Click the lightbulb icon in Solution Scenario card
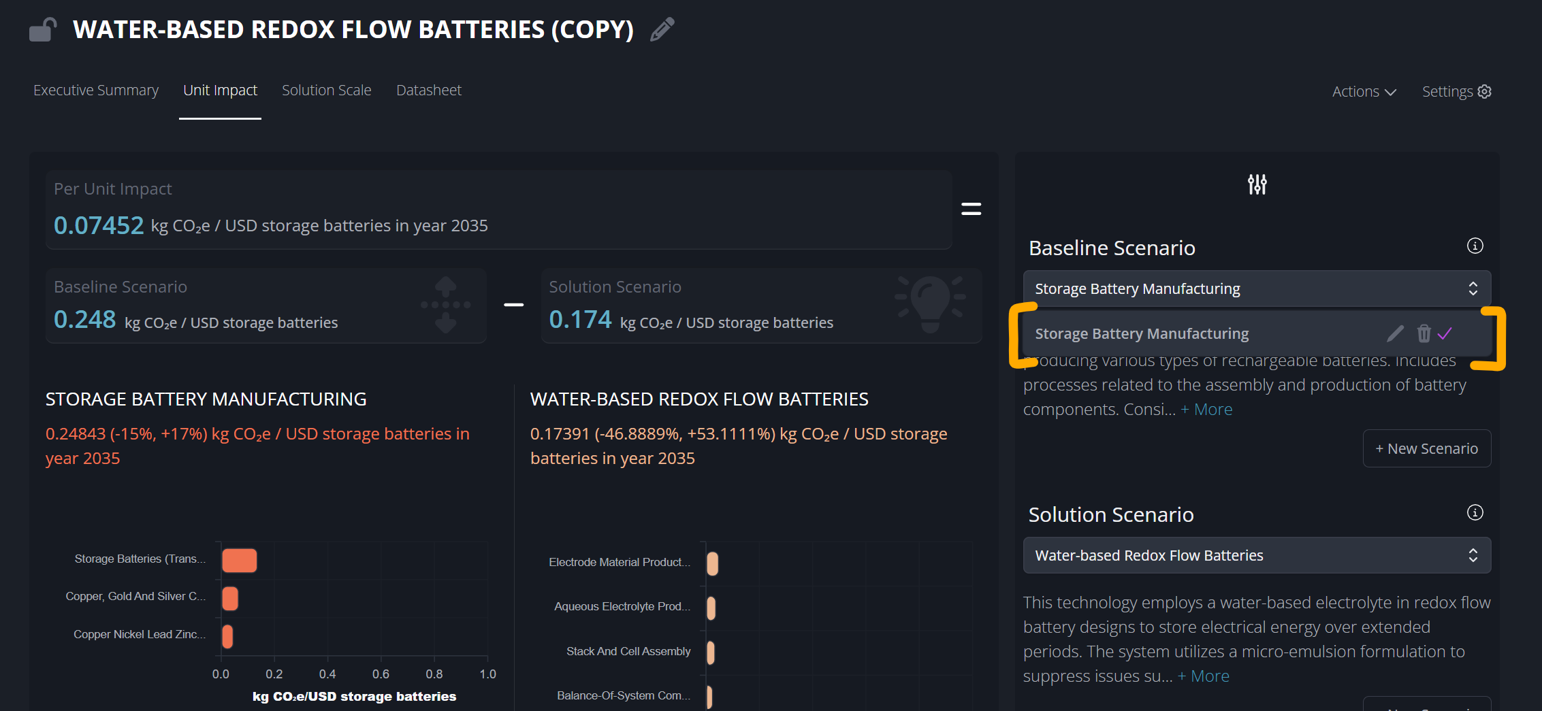 930,304
